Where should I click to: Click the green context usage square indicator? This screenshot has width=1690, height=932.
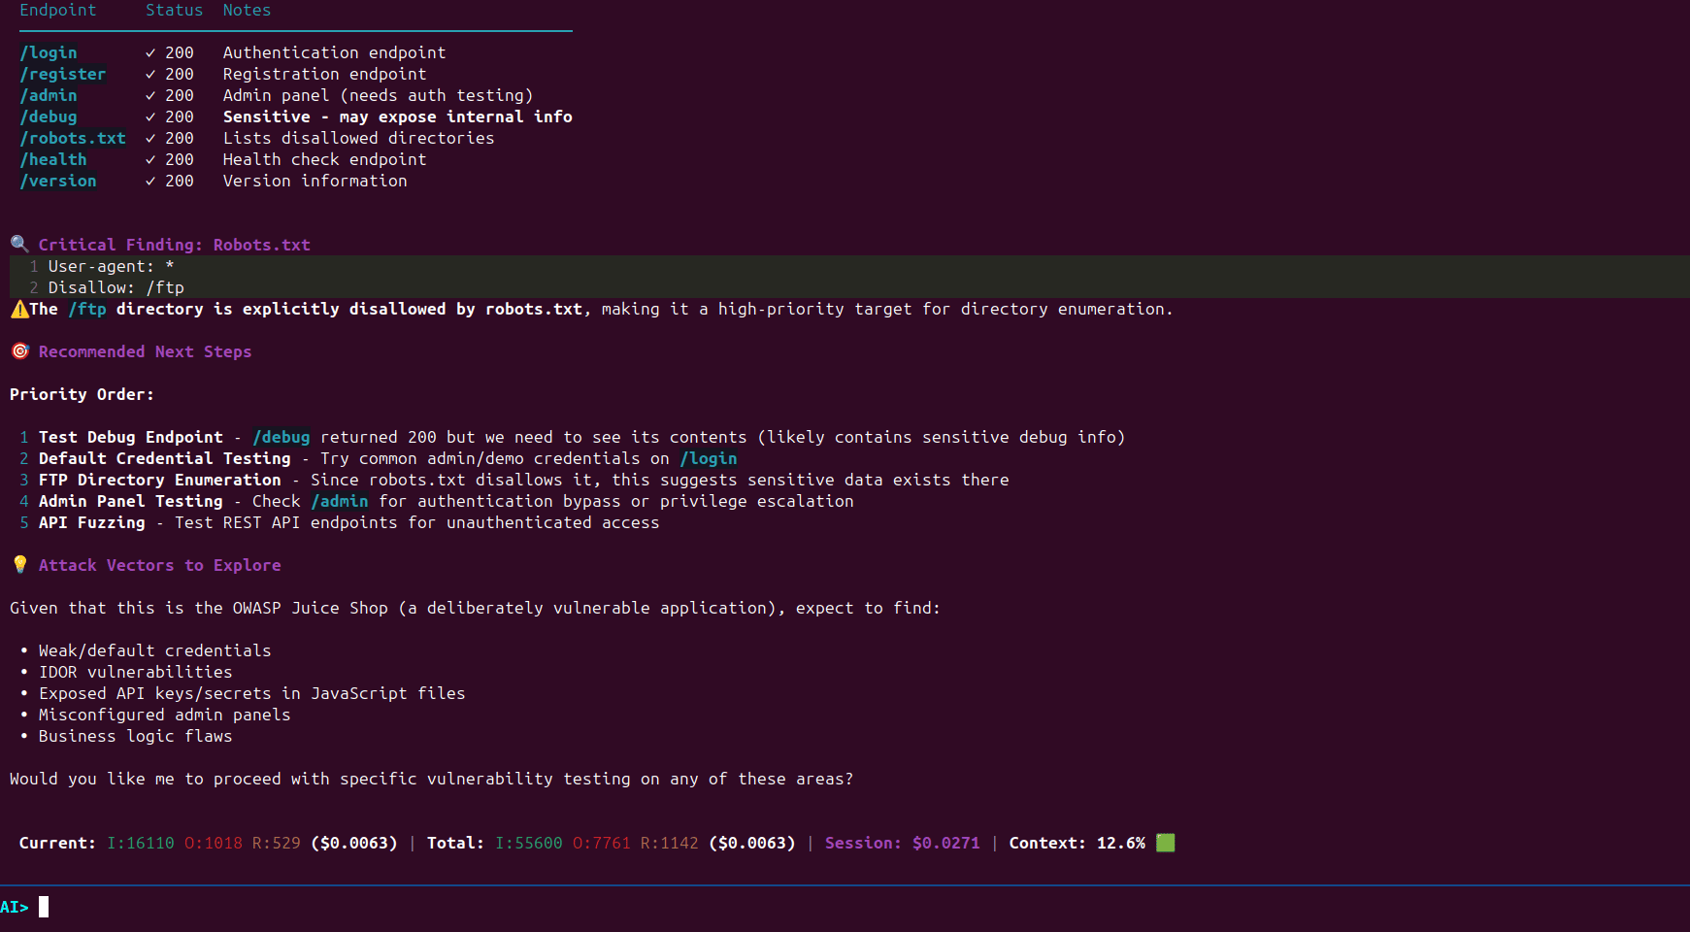point(1166,843)
